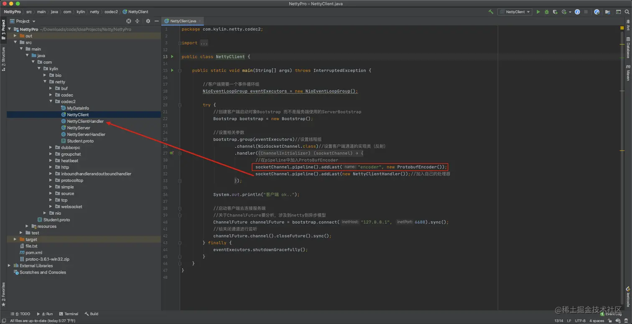This screenshot has height=324, width=632.
Task: Open the Project view selector dropdown
Action: (x=23, y=21)
